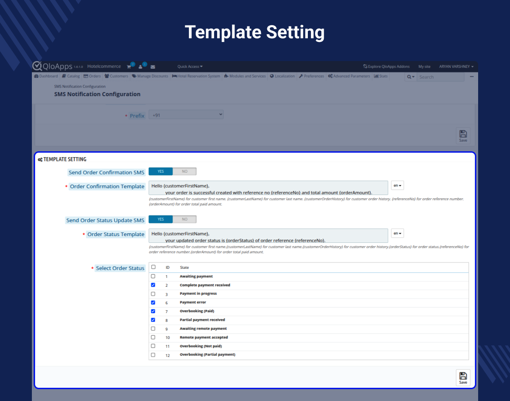Click the header Search input field
Image resolution: width=510 pixels, height=401 pixels.
click(440, 77)
